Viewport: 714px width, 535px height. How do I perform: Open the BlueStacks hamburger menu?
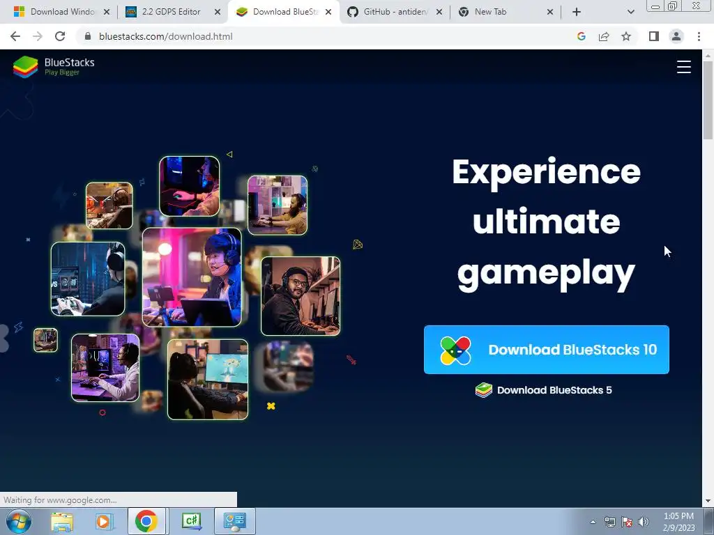coord(683,67)
